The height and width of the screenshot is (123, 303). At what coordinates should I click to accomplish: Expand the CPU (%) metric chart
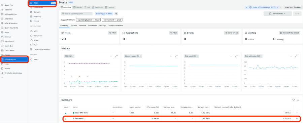click(x=116, y=56)
